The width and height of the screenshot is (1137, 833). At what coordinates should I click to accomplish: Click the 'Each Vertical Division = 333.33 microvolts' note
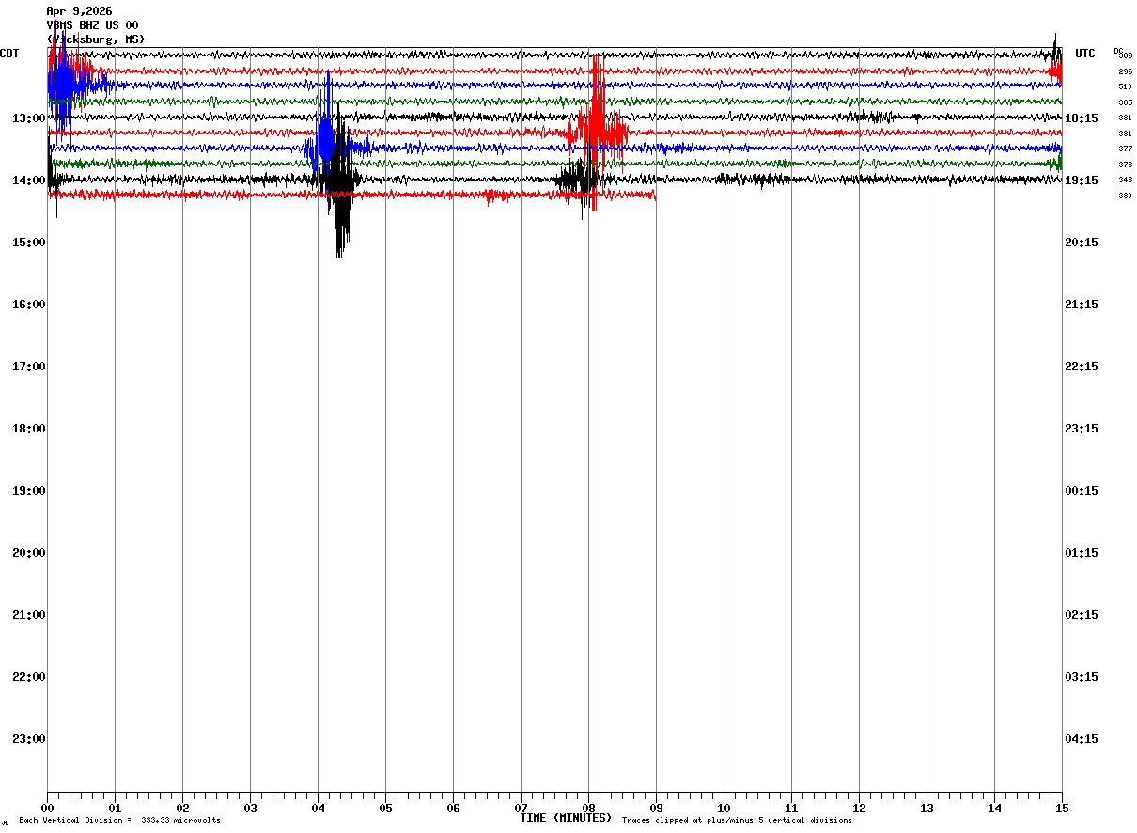(x=119, y=821)
